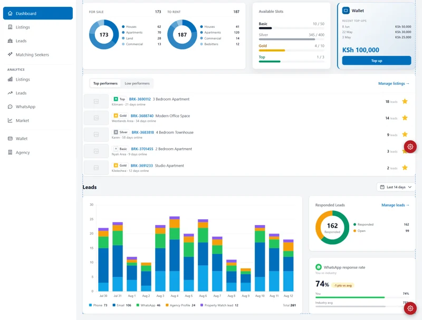This screenshot has width=422, height=320.
Task: Open Wallet card icon in sidebar
Action: [10, 139]
